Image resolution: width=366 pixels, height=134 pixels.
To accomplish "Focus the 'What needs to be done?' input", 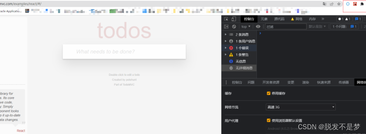I will pyautogui.click(x=124, y=51).
